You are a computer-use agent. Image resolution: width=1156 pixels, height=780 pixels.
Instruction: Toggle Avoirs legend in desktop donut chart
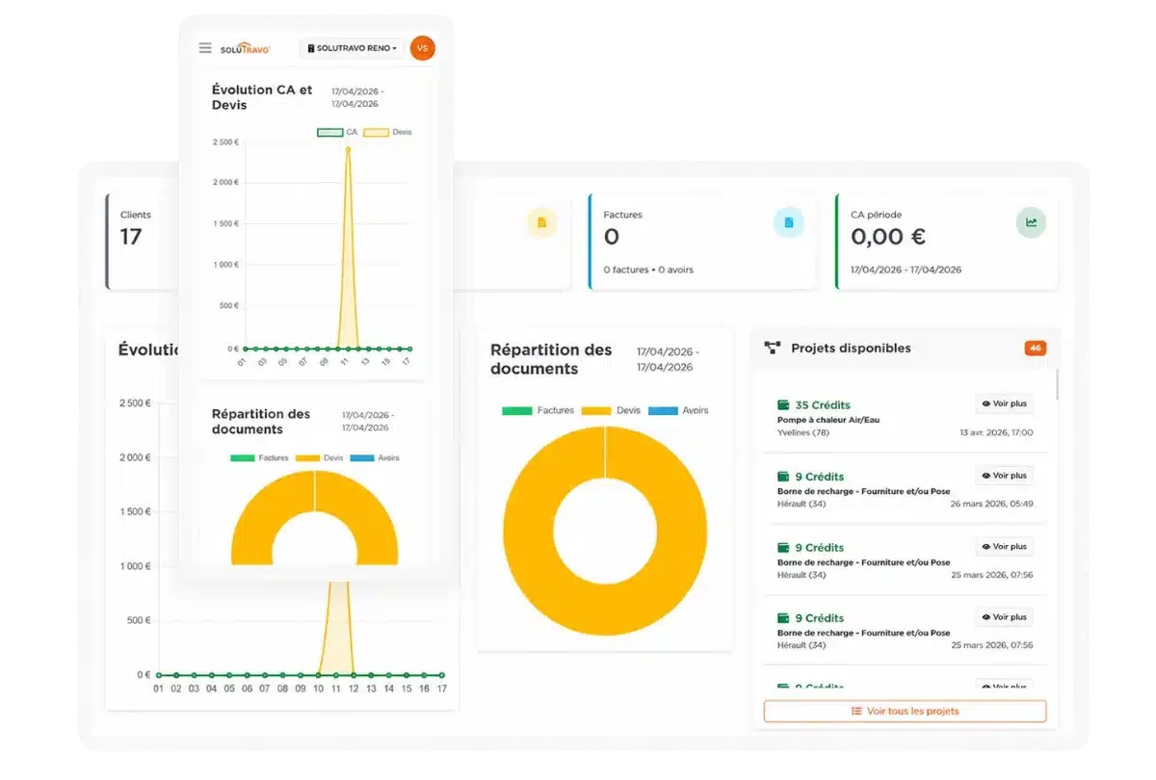pyautogui.click(x=678, y=410)
